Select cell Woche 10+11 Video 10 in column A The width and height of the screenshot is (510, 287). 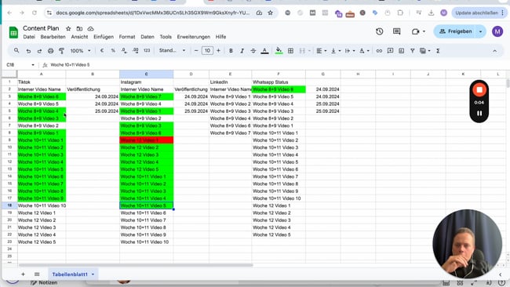pyautogui.click(x=42, y=205)
